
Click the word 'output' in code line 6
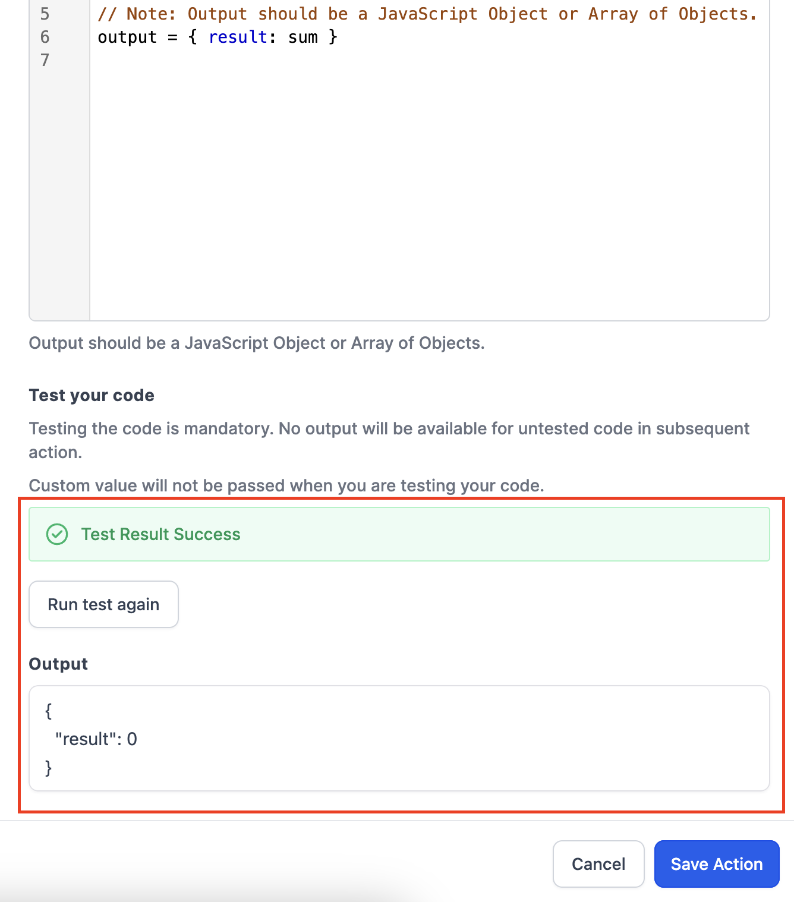click(x=127, y=37)
